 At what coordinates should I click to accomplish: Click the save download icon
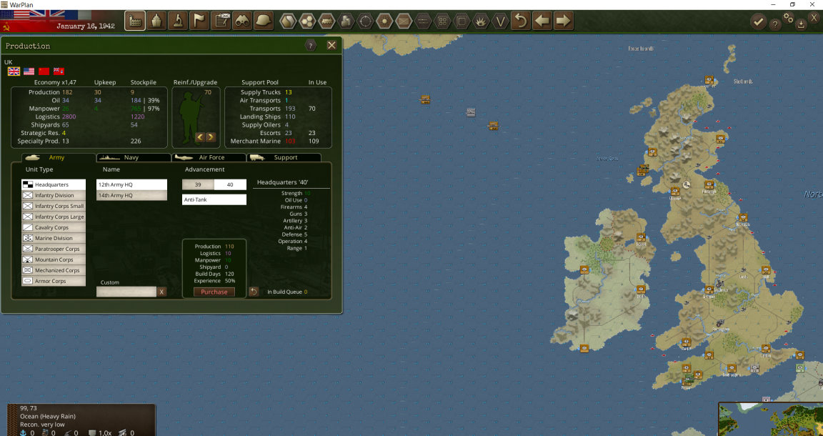coord(800,24)
